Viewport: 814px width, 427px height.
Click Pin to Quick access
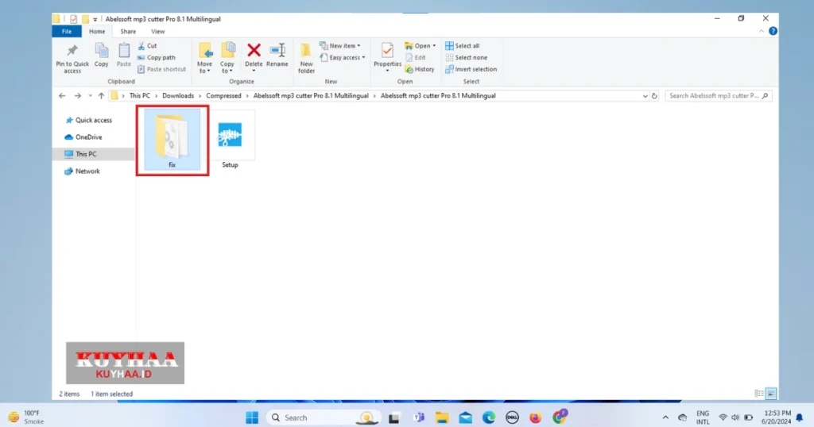coord(72,59)
